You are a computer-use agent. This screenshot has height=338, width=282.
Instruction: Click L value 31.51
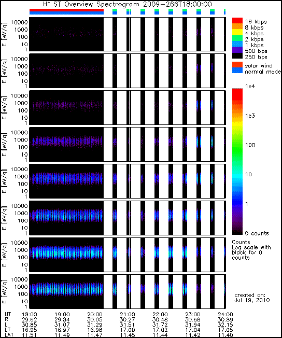click(128, 325)
